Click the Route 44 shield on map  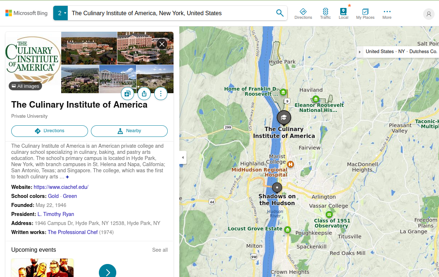pos(212,202)
